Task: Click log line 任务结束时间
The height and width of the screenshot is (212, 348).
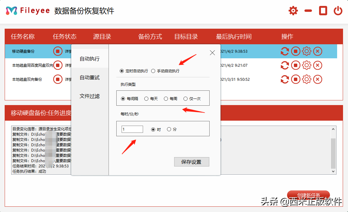Action: tap(41, 166)
